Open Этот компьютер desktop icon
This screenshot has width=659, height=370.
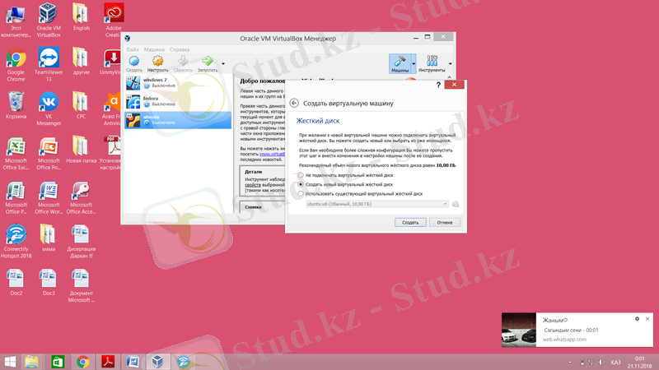pos(16,20)
